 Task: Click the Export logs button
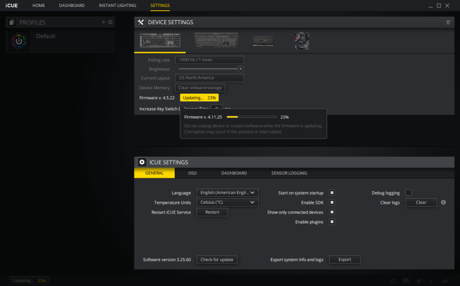[x=344, y=260]
